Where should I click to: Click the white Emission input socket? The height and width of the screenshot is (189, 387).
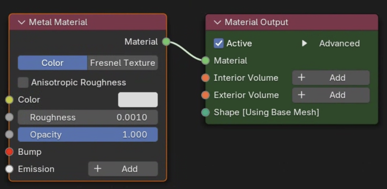click(x=9, y=169)
